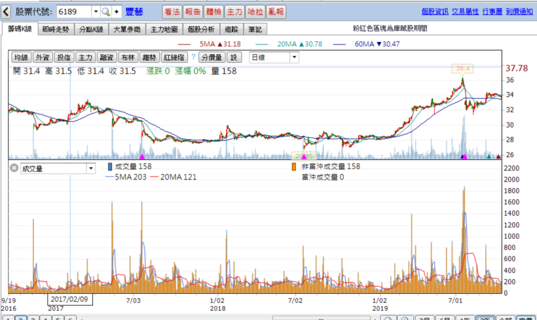This screenshot has width=537, height=320.
Task: Toggle the 融資 margin overlay
Action: click(x=107, y=57)
